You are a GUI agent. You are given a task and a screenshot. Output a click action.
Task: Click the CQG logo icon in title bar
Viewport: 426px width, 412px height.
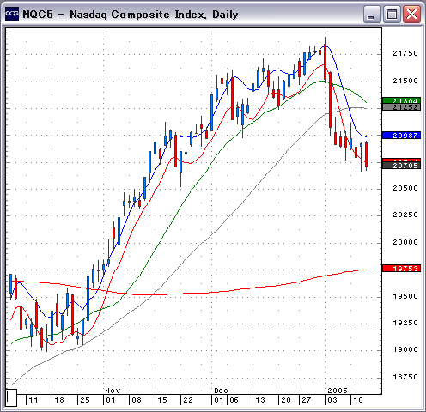[12, 14]
